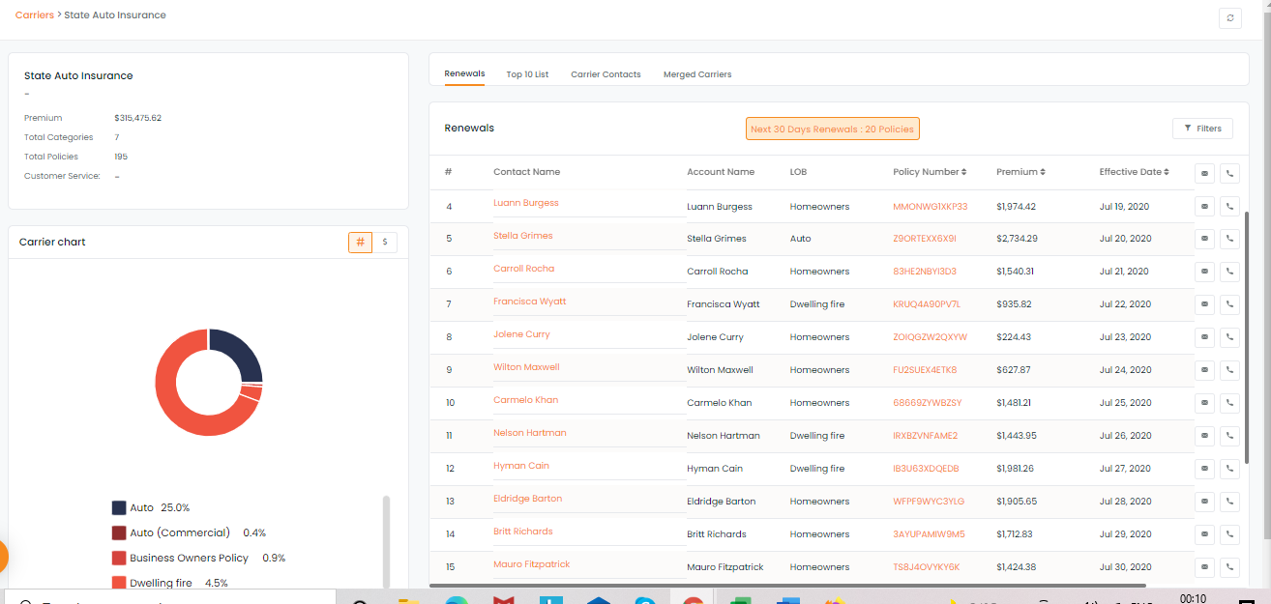This screenshot has width=1271, height=604.
Task: Open the Top 10 List tab
Action: point(527,74)
